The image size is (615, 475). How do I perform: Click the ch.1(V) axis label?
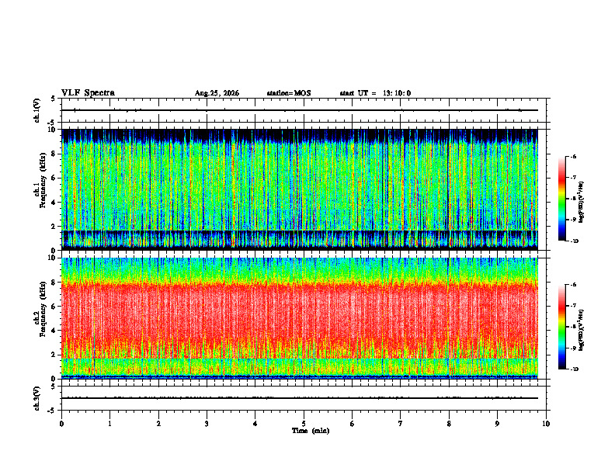point(37,110)
